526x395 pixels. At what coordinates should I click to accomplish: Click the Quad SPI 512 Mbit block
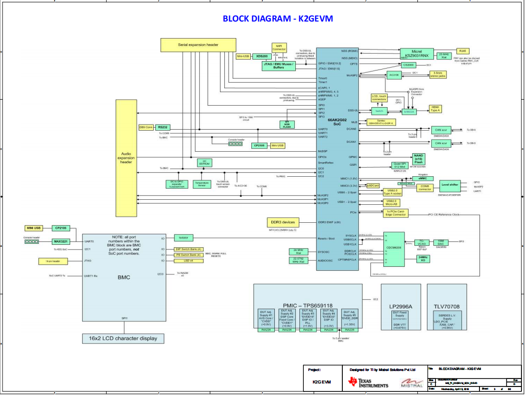(399, 165)
